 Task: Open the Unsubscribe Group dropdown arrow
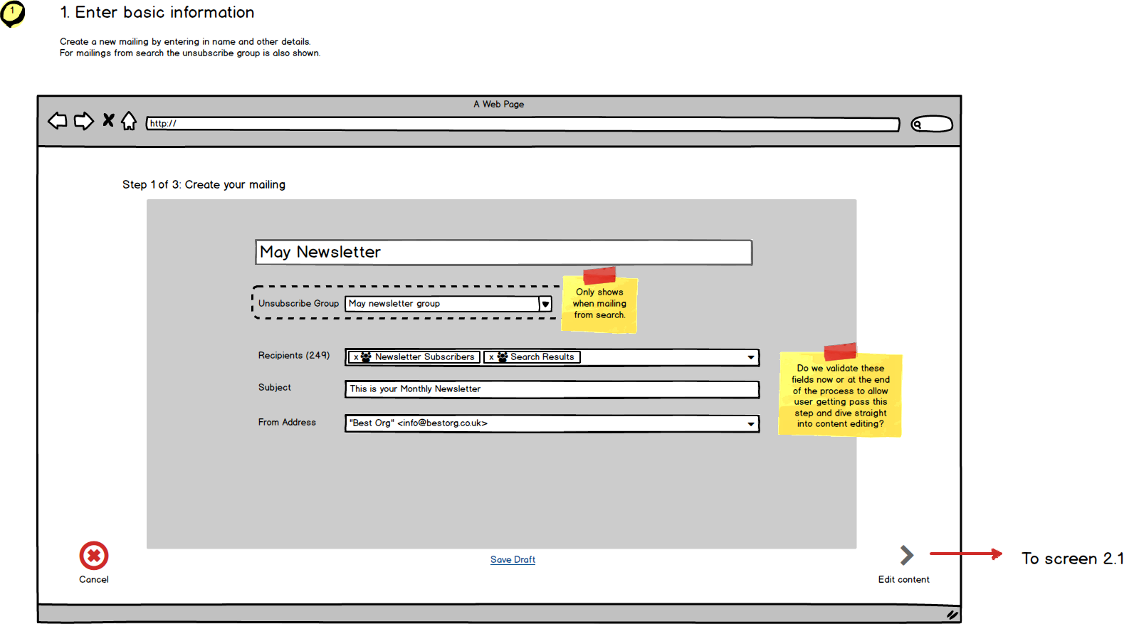pyautogui.click(x=545, y=305)
